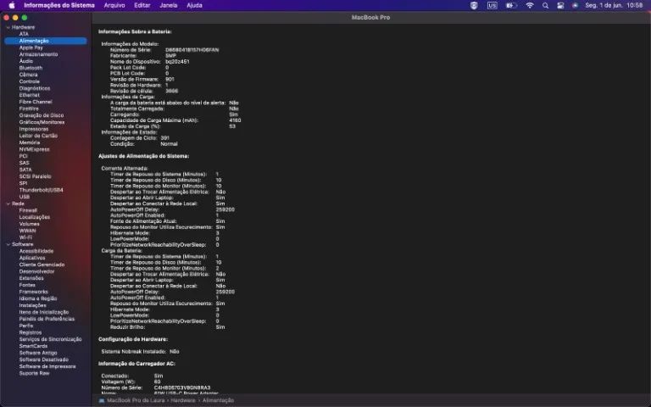Select Diagnósticos in the sidebar

(x=35, y=88)
